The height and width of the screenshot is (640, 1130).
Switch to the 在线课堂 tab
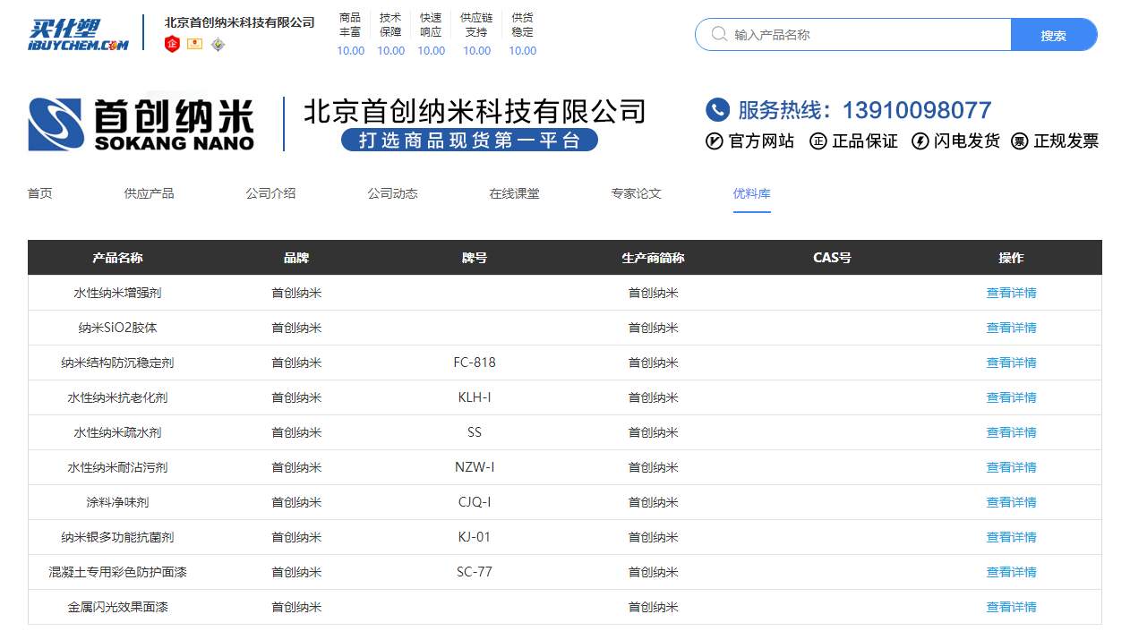tap(515, 193)
